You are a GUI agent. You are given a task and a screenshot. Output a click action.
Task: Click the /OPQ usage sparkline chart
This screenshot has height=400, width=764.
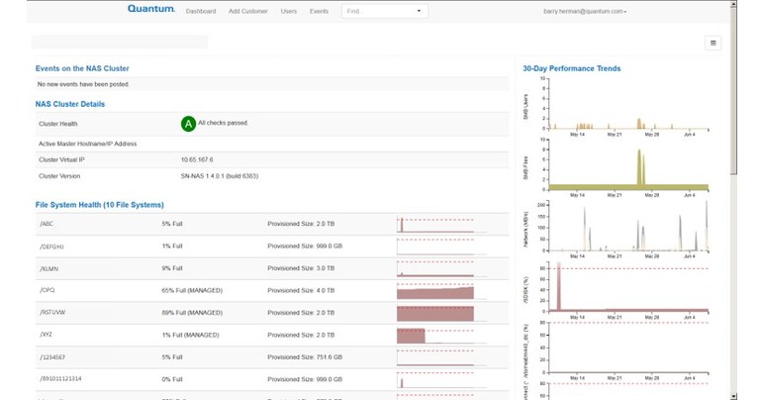tap(434, 292)
